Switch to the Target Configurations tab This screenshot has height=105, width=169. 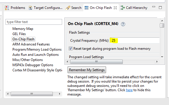pyautogui.click(x=45, y=8)
